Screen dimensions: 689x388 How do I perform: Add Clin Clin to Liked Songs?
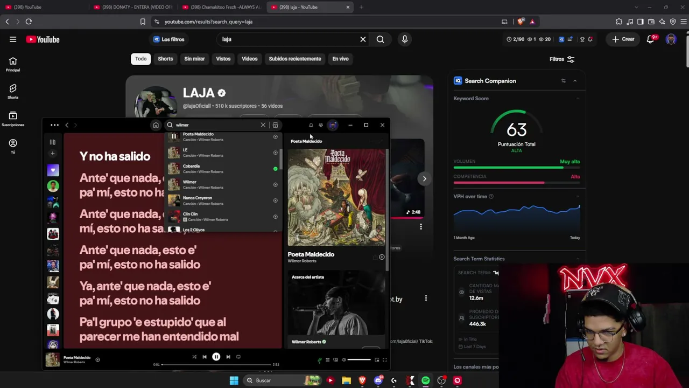275,217
